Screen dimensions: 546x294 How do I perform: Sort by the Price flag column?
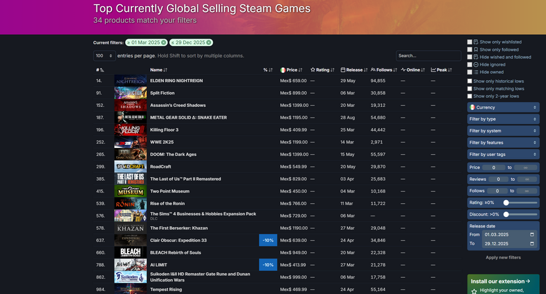point(291,70)
